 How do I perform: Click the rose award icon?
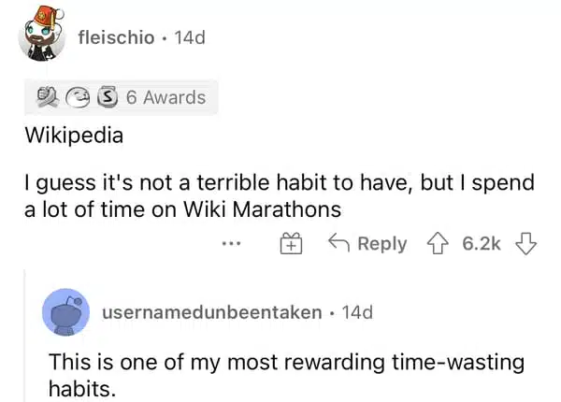pyautogui.click(x=48, y=97)
